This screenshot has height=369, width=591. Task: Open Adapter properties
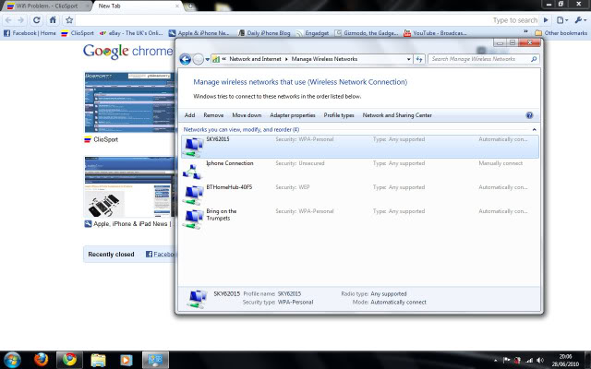coord(293,115)
